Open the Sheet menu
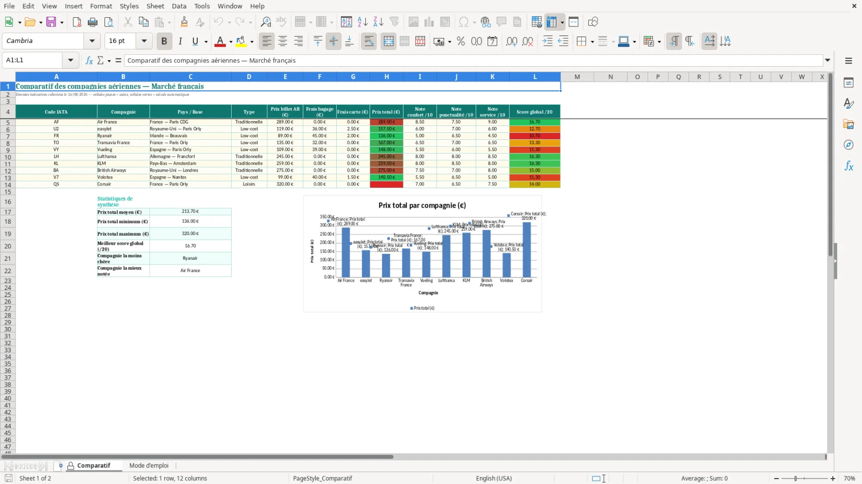This screenshot has height=484, width=862. click(155, 6)
